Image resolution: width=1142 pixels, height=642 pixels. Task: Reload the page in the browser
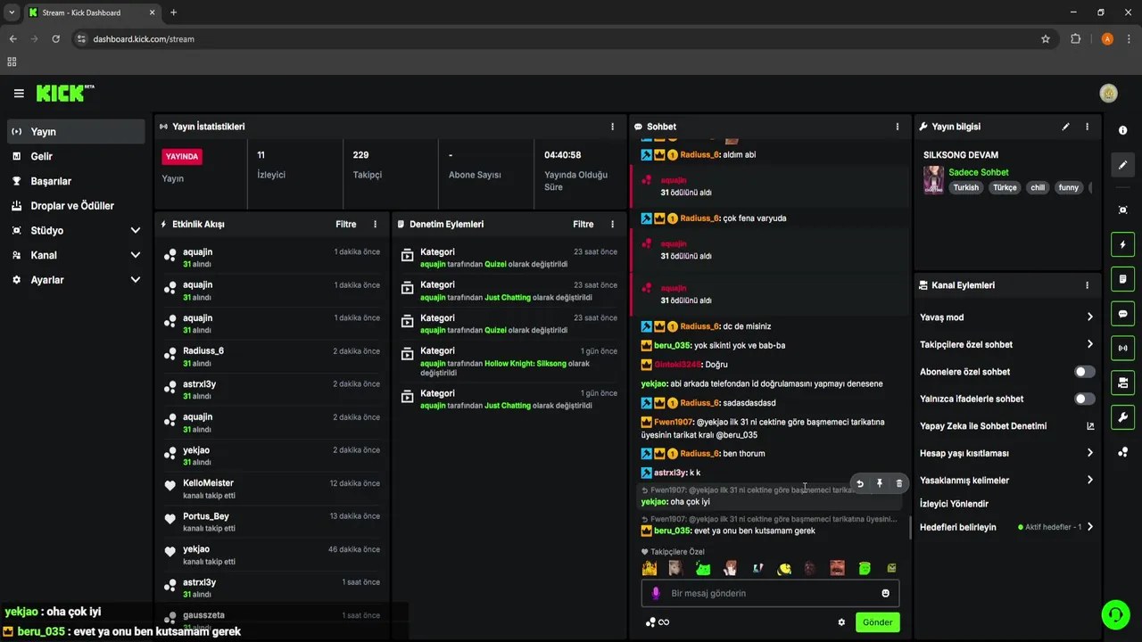pos(55,39)
